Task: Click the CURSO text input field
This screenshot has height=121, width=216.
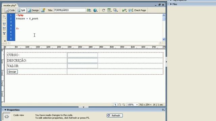Action: pyautogui.click(x=83, y=55)
